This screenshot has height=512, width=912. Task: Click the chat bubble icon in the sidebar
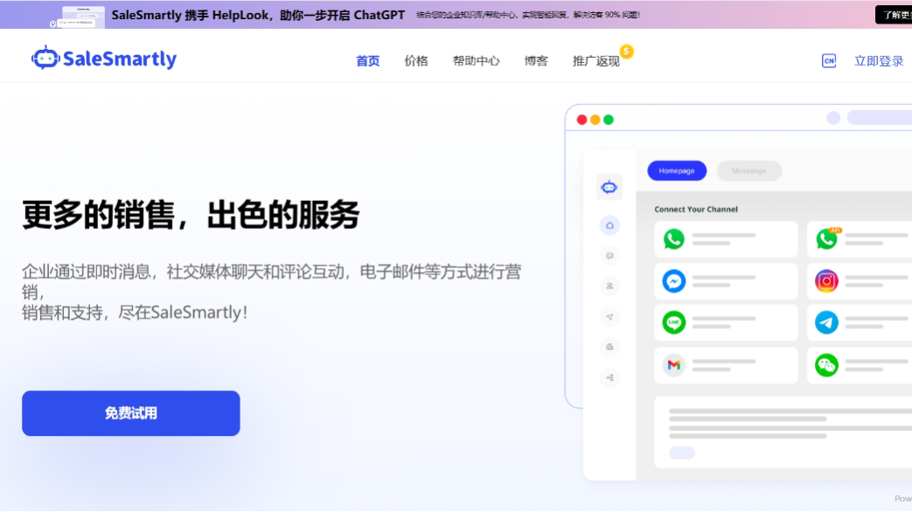pos(609,255)
